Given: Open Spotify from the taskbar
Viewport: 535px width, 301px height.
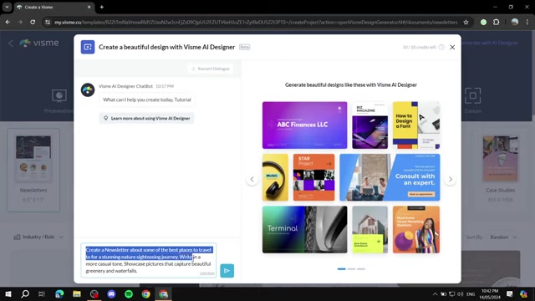Looking at the screenshot, I should (x=129, y=293).
